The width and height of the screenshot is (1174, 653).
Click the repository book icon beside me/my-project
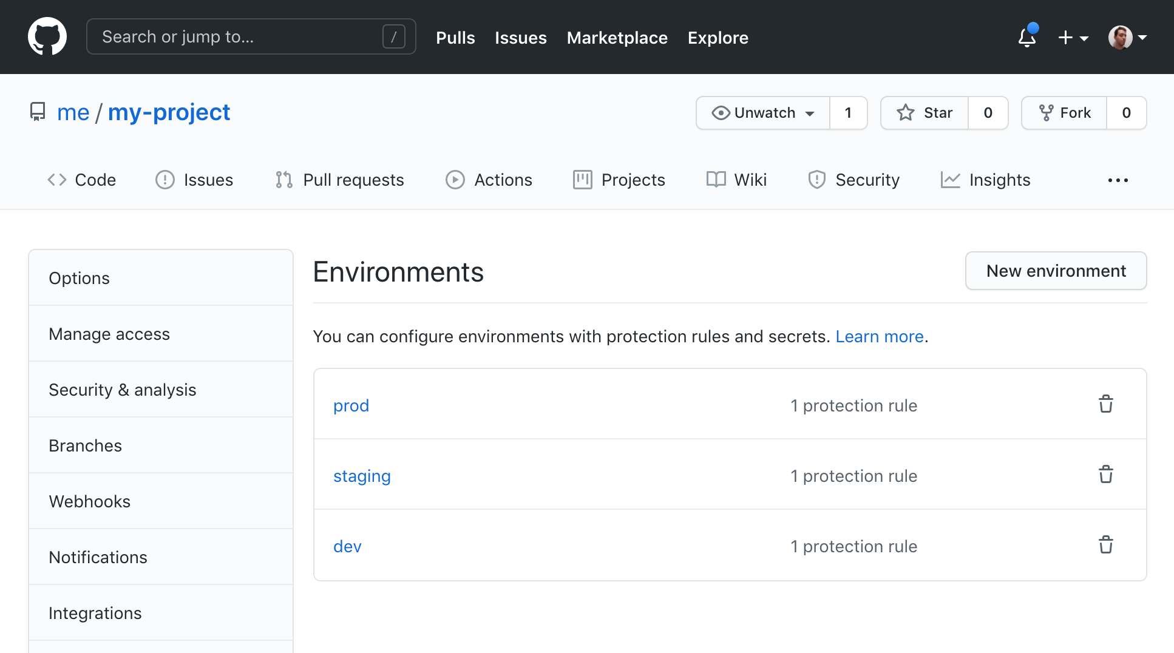[x=38, y=112]
